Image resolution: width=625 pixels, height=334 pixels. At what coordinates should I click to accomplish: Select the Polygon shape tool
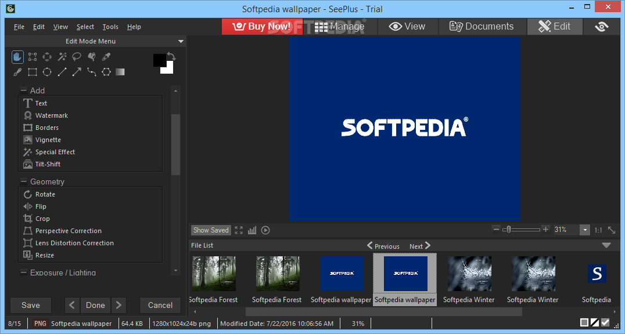(106, 72)
